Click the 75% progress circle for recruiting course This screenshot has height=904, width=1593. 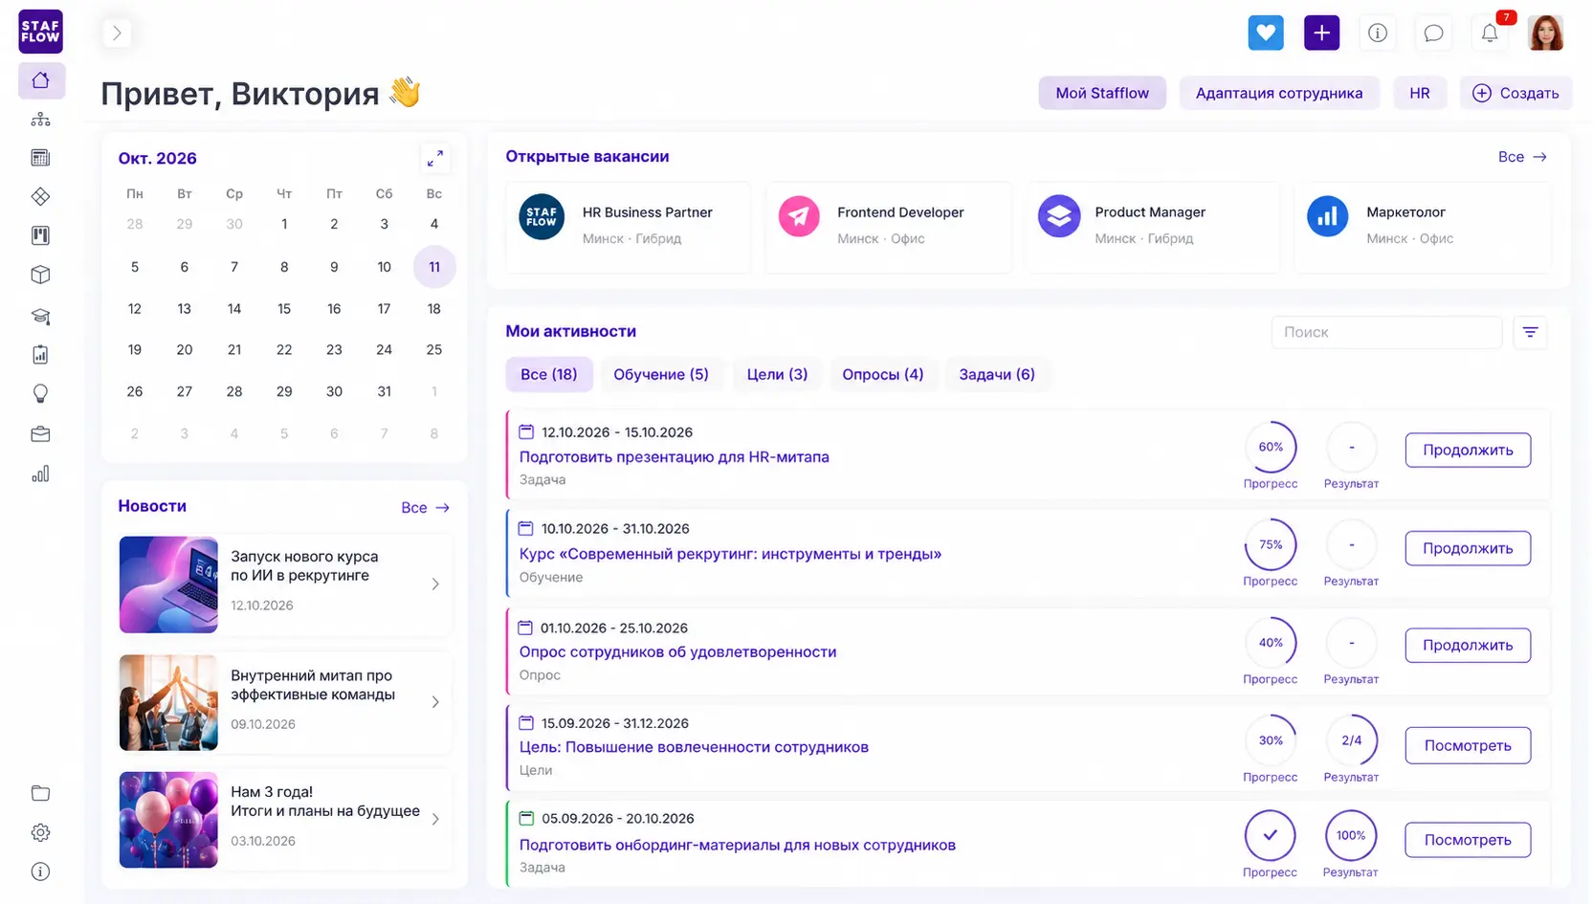point(1271,544)
